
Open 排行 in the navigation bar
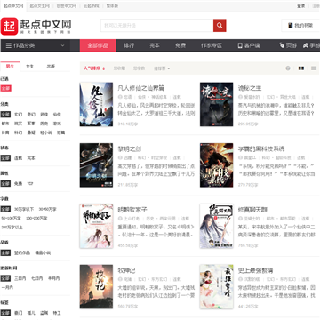(129, 45)
